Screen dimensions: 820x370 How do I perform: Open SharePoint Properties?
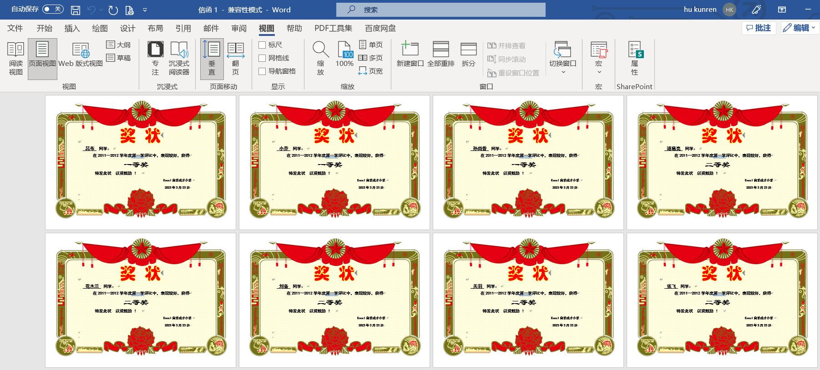635,59
